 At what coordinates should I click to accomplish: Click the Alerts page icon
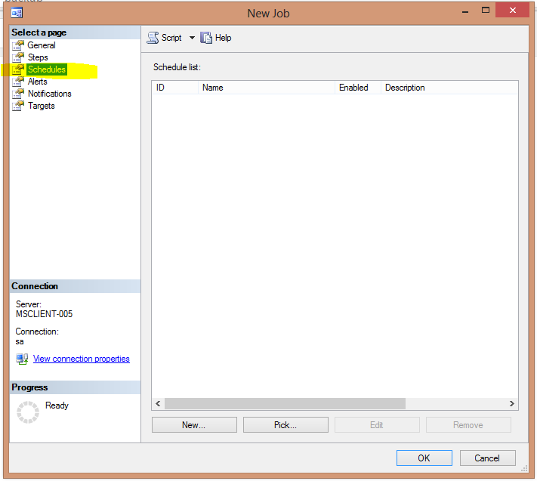pos(19,82)
